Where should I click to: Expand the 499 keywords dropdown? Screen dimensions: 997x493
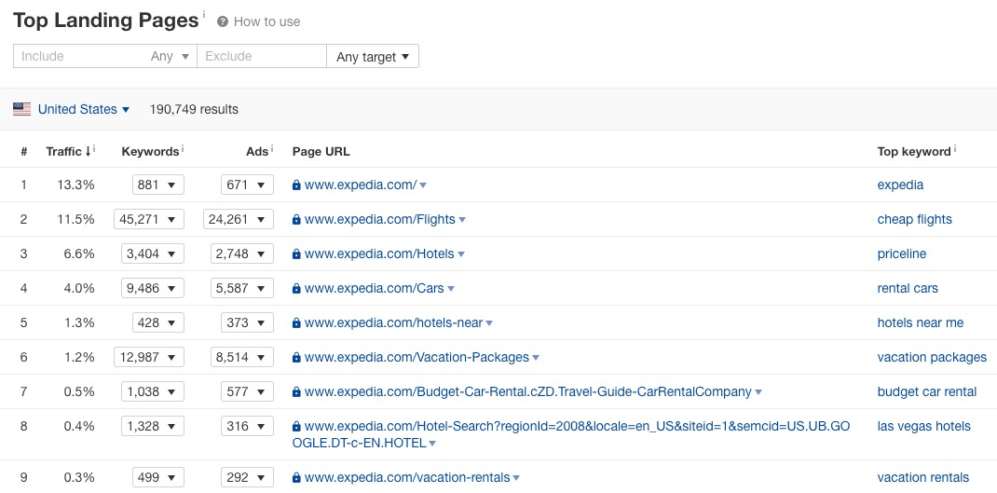pos(158,477)
